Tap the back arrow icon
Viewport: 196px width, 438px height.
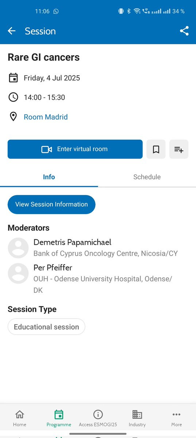click(x=11, y=31)
